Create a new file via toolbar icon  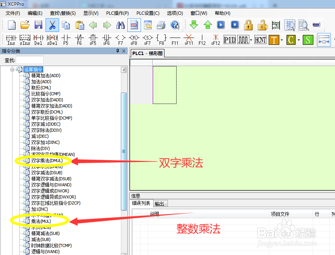(12, 25)
